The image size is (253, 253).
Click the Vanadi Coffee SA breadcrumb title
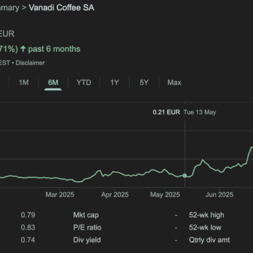click(61, 8)
